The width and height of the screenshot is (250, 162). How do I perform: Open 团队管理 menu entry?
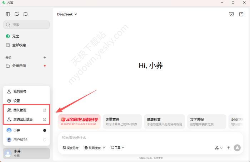point(26,110)
